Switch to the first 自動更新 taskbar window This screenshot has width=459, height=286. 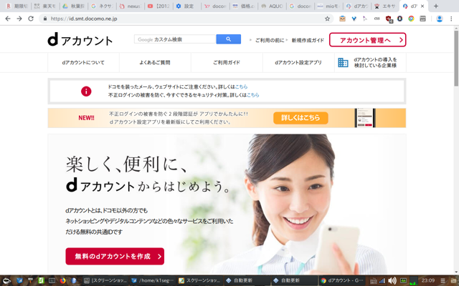click(247, 281)
